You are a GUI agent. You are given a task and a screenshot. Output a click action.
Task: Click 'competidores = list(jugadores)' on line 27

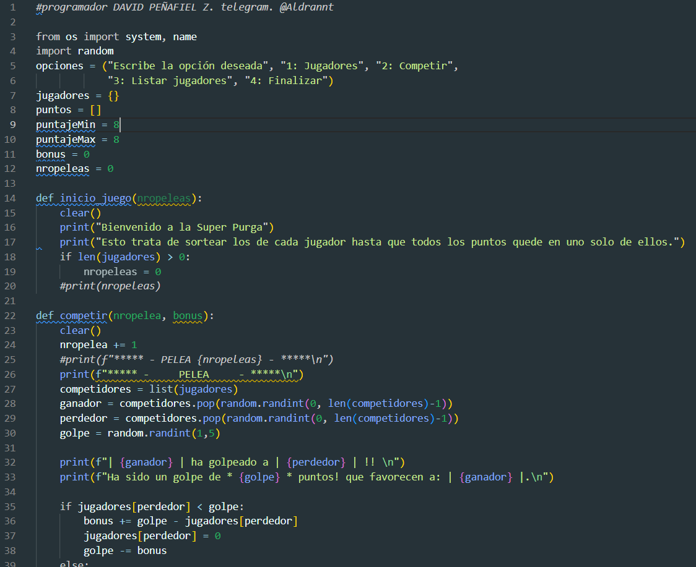tap(149, 389)
